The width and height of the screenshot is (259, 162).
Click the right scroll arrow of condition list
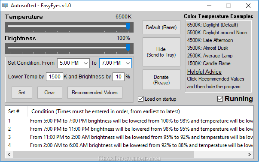pos(250,154)
